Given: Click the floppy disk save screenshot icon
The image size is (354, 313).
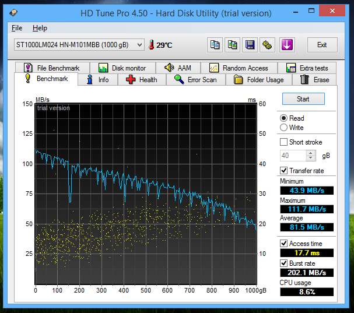Looking at the screenshot, I should click(250, 45).
